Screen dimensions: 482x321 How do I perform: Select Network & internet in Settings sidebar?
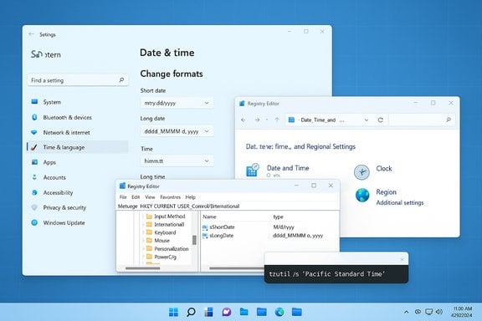66,132
